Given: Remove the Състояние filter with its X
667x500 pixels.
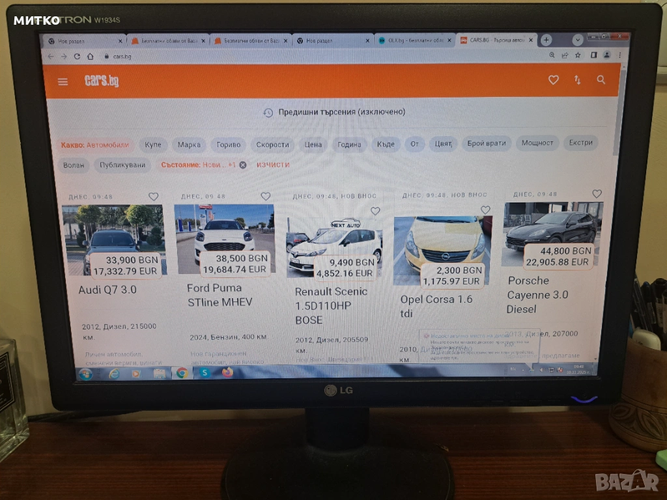Looking at the screenshot, I should point(243,165).
